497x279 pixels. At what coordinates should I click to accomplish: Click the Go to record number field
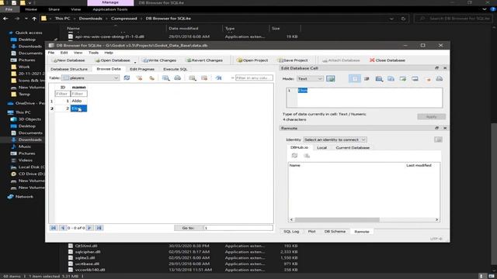(x=238, y=228)
